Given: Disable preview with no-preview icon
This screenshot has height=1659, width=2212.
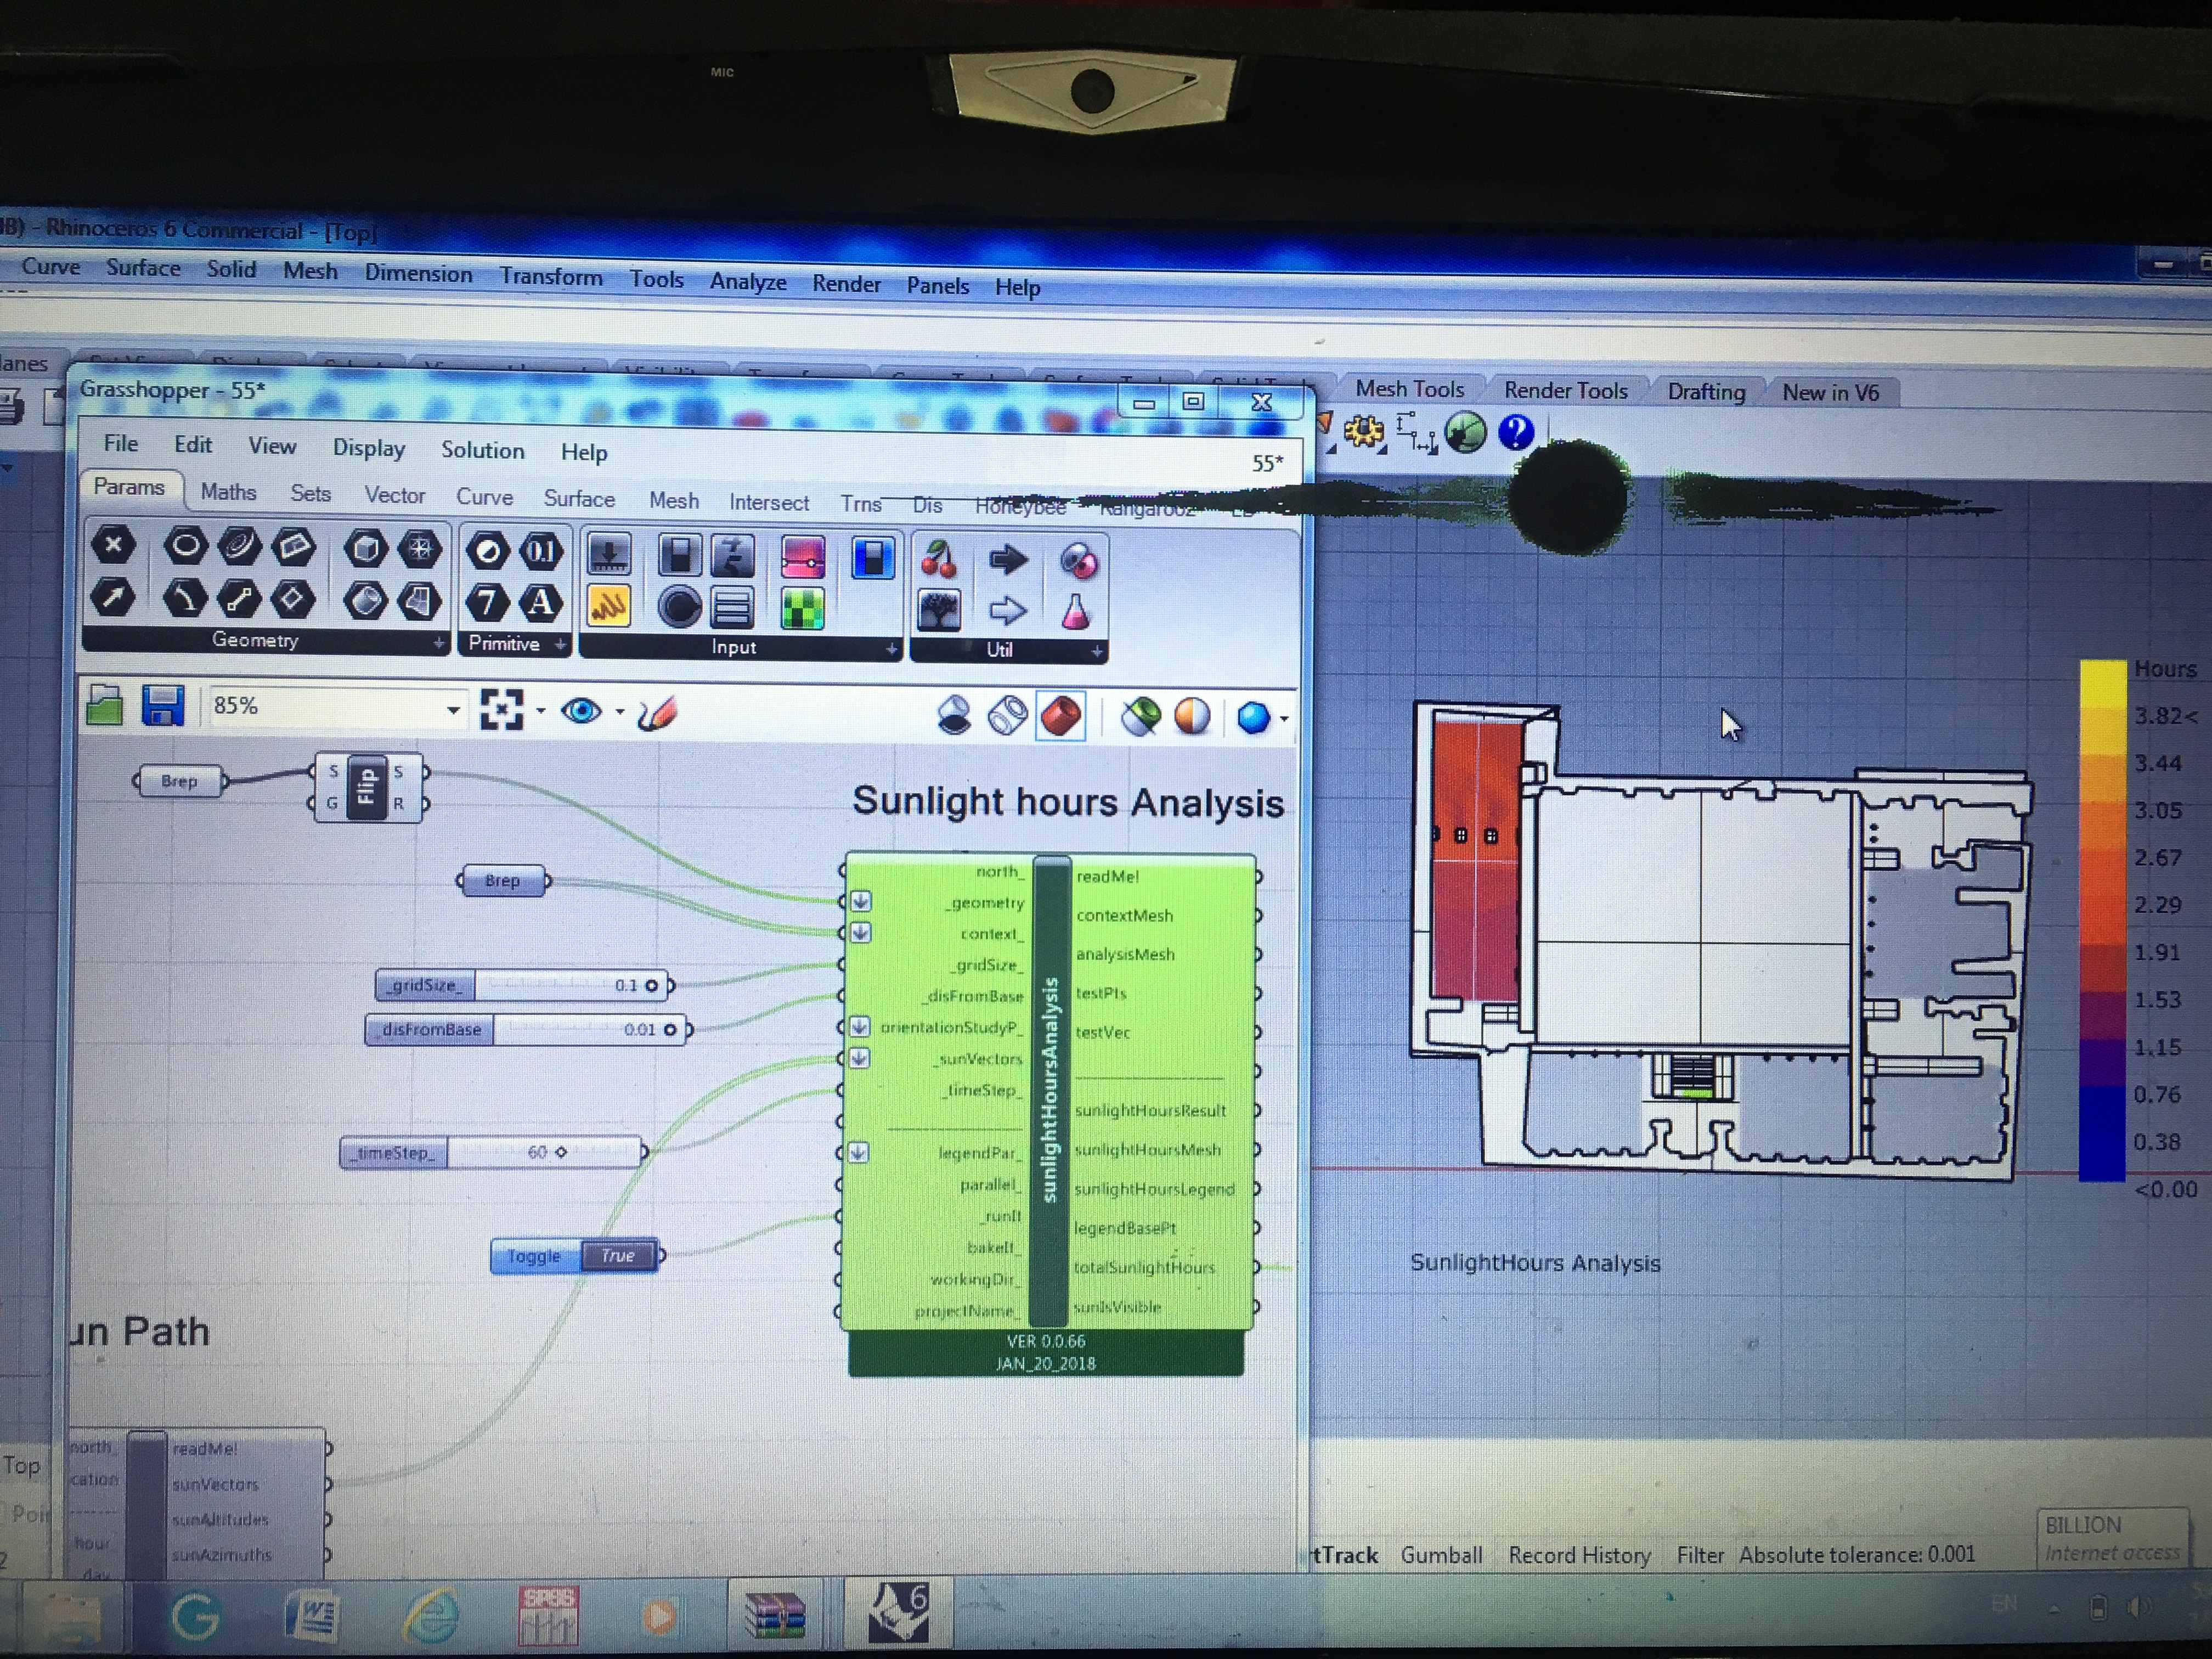Looking at the screenshot, I should pyautogui.click(x=954, y=715).
